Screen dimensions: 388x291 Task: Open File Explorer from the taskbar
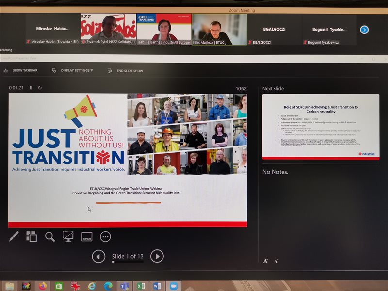click(10, 286)
